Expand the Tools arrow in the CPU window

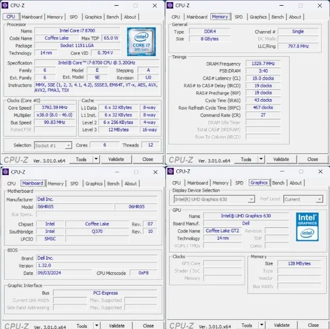[x=96, y=159]
